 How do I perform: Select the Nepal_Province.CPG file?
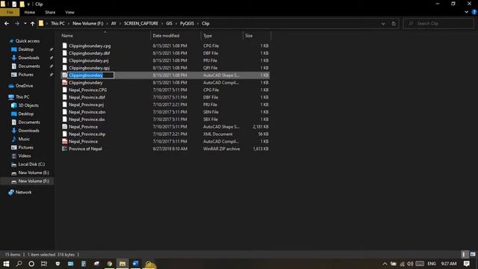88,90
